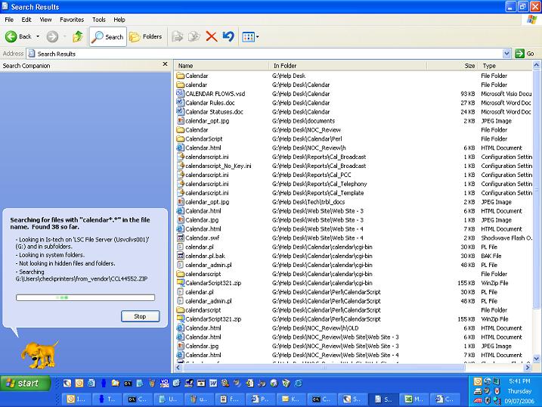Open the Favorites menu
Screen dimensions: 542x407
(x=72, y=20)
